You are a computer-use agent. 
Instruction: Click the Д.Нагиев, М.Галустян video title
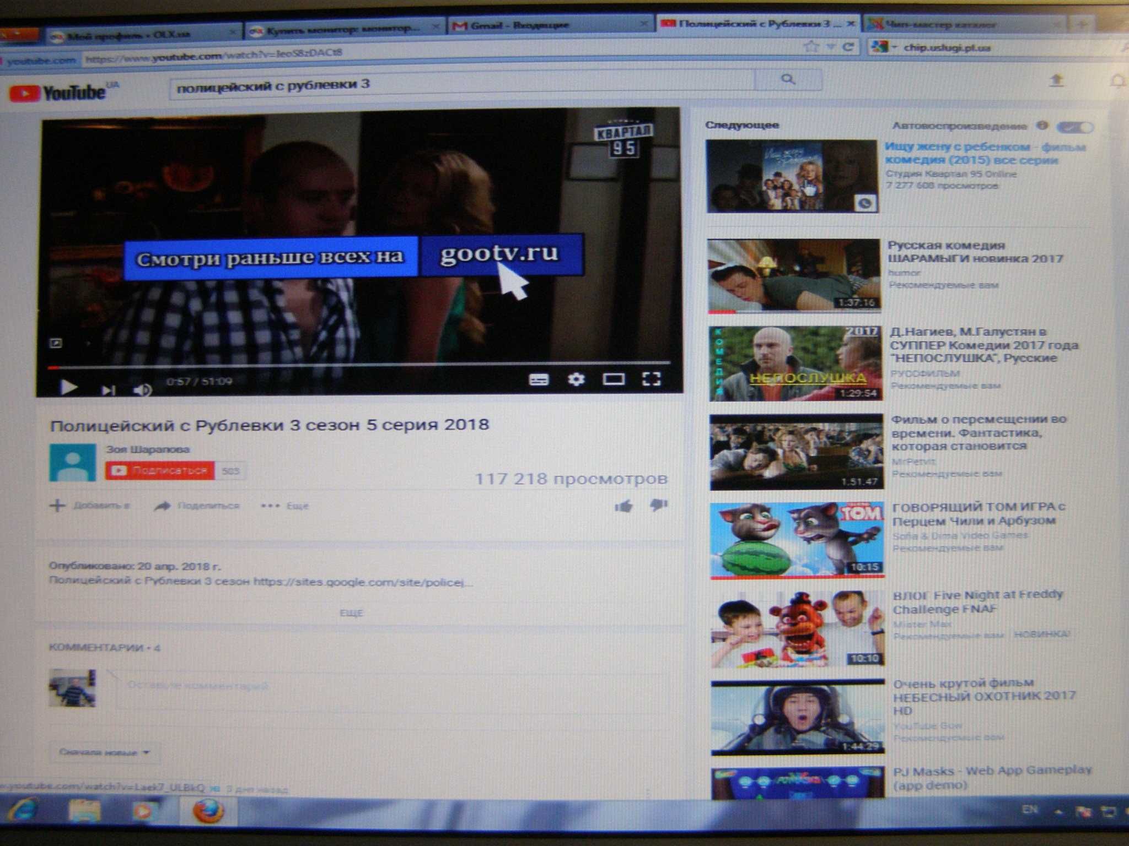point(984,345)
